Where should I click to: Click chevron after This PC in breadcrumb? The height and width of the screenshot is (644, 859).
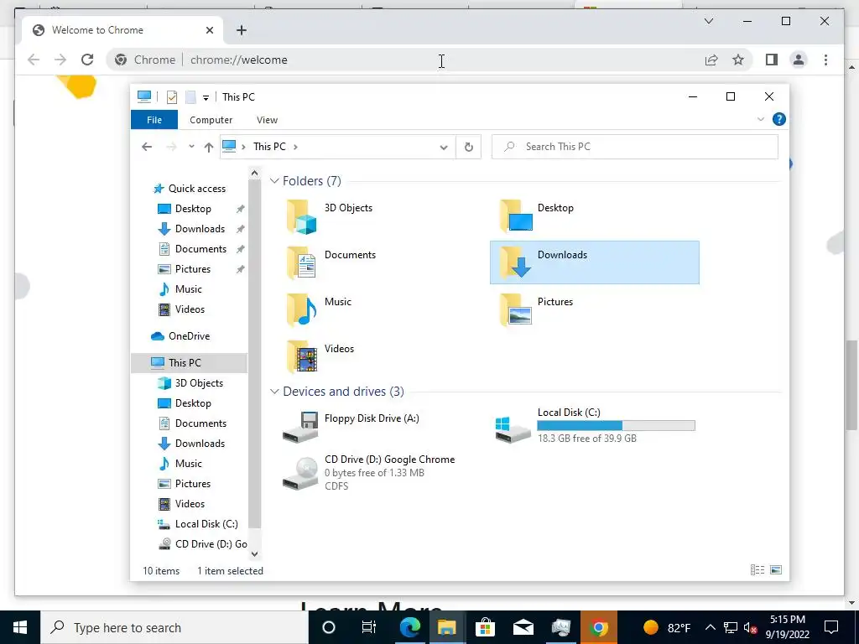pos(295,147)
